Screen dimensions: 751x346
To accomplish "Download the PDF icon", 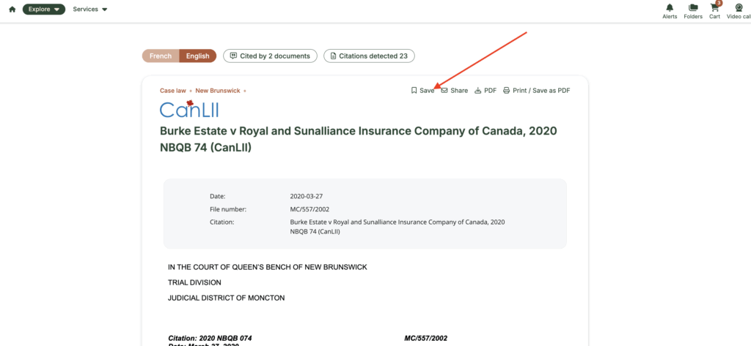I will [x=486, y=90].
